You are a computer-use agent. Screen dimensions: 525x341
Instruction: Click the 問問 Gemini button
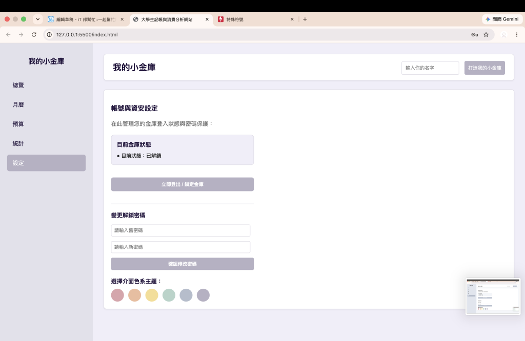point(502,19)
